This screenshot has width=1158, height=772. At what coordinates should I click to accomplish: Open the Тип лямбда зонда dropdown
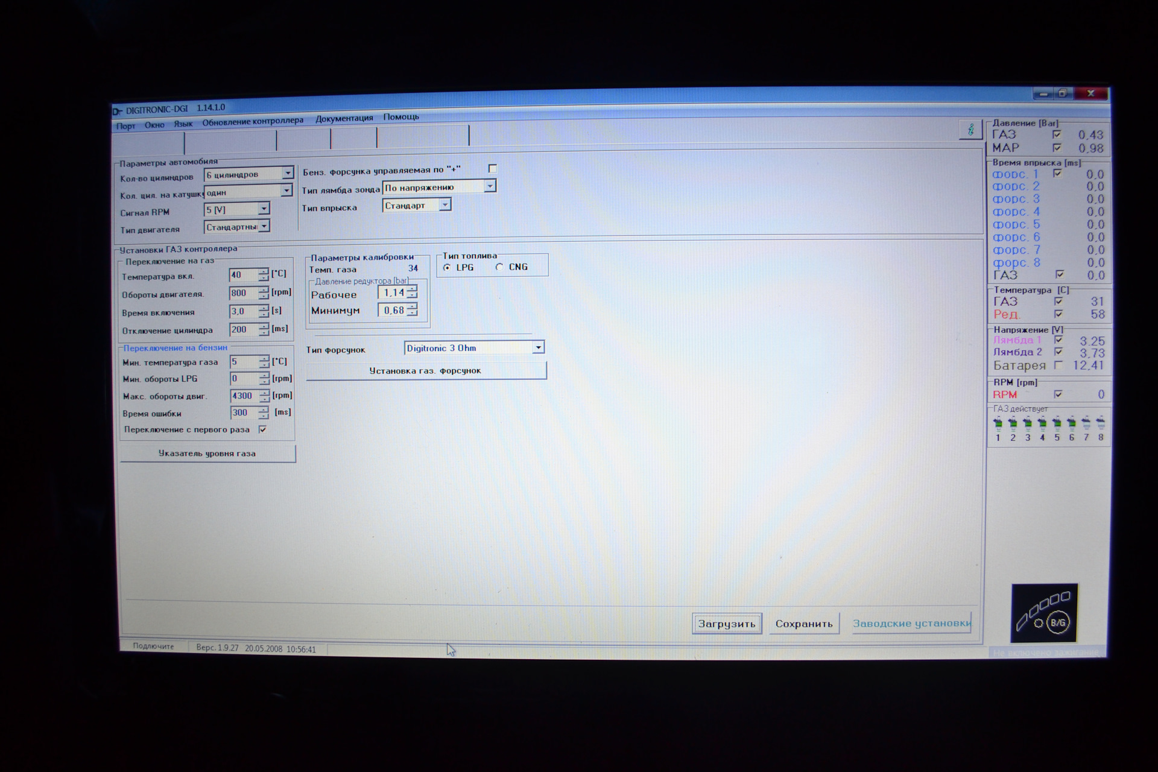coord(490,186)
